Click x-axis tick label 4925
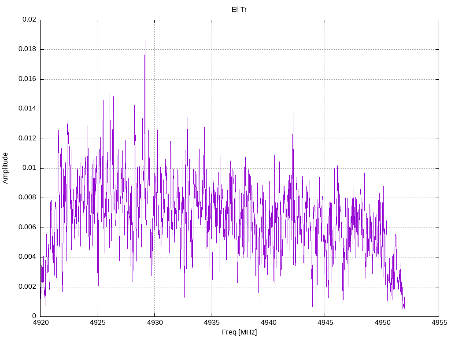The width and height of the screenshot is (451, 338). click(x=97, y=323)
